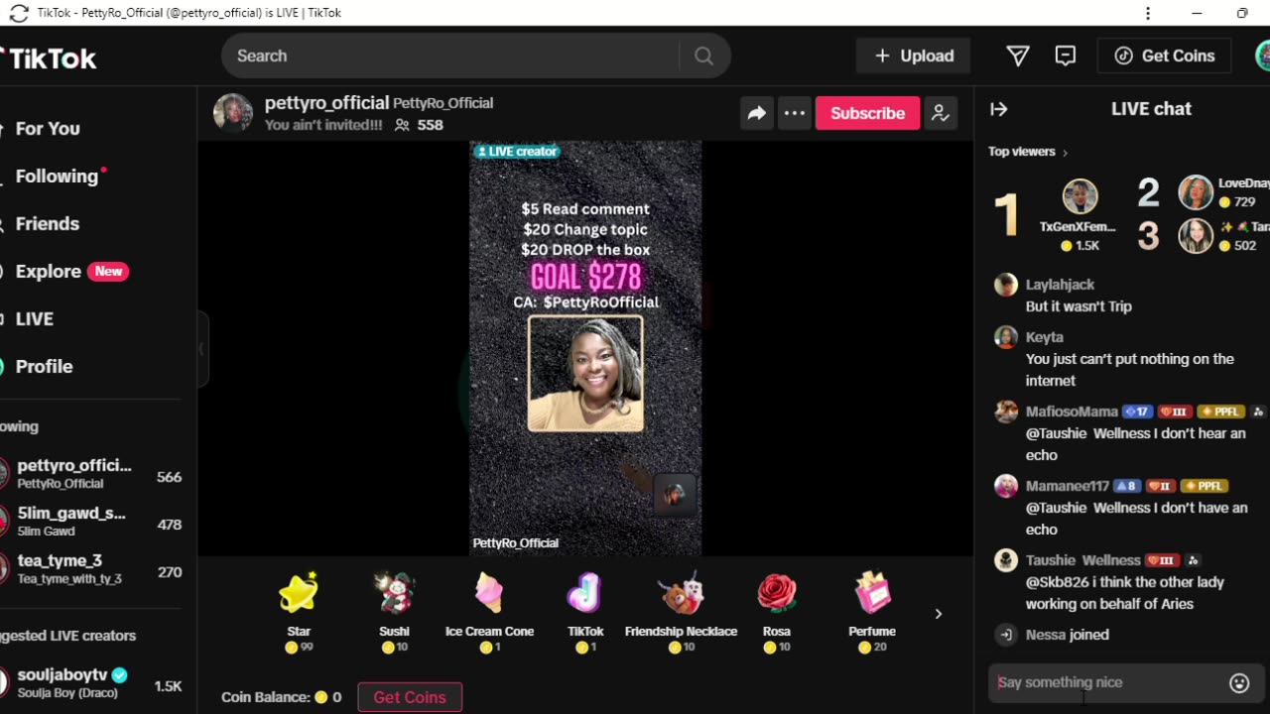
Task: Share the live stream via arrow icon
Action: (x=757, y=113)
